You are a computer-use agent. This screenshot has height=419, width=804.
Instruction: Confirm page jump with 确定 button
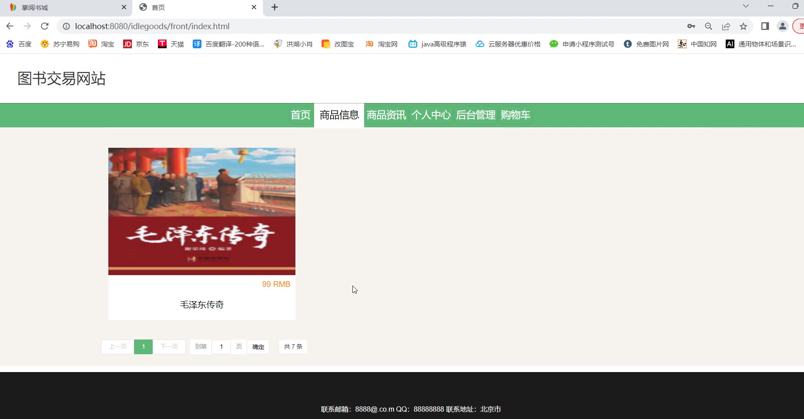click(x=258, y=347)
